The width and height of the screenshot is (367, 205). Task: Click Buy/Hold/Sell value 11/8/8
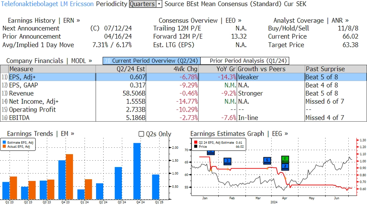point(348,28)
